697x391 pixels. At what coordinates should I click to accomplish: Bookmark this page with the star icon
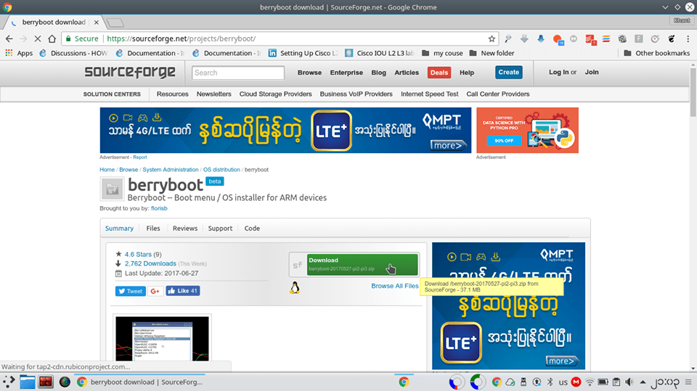(492, 38)
